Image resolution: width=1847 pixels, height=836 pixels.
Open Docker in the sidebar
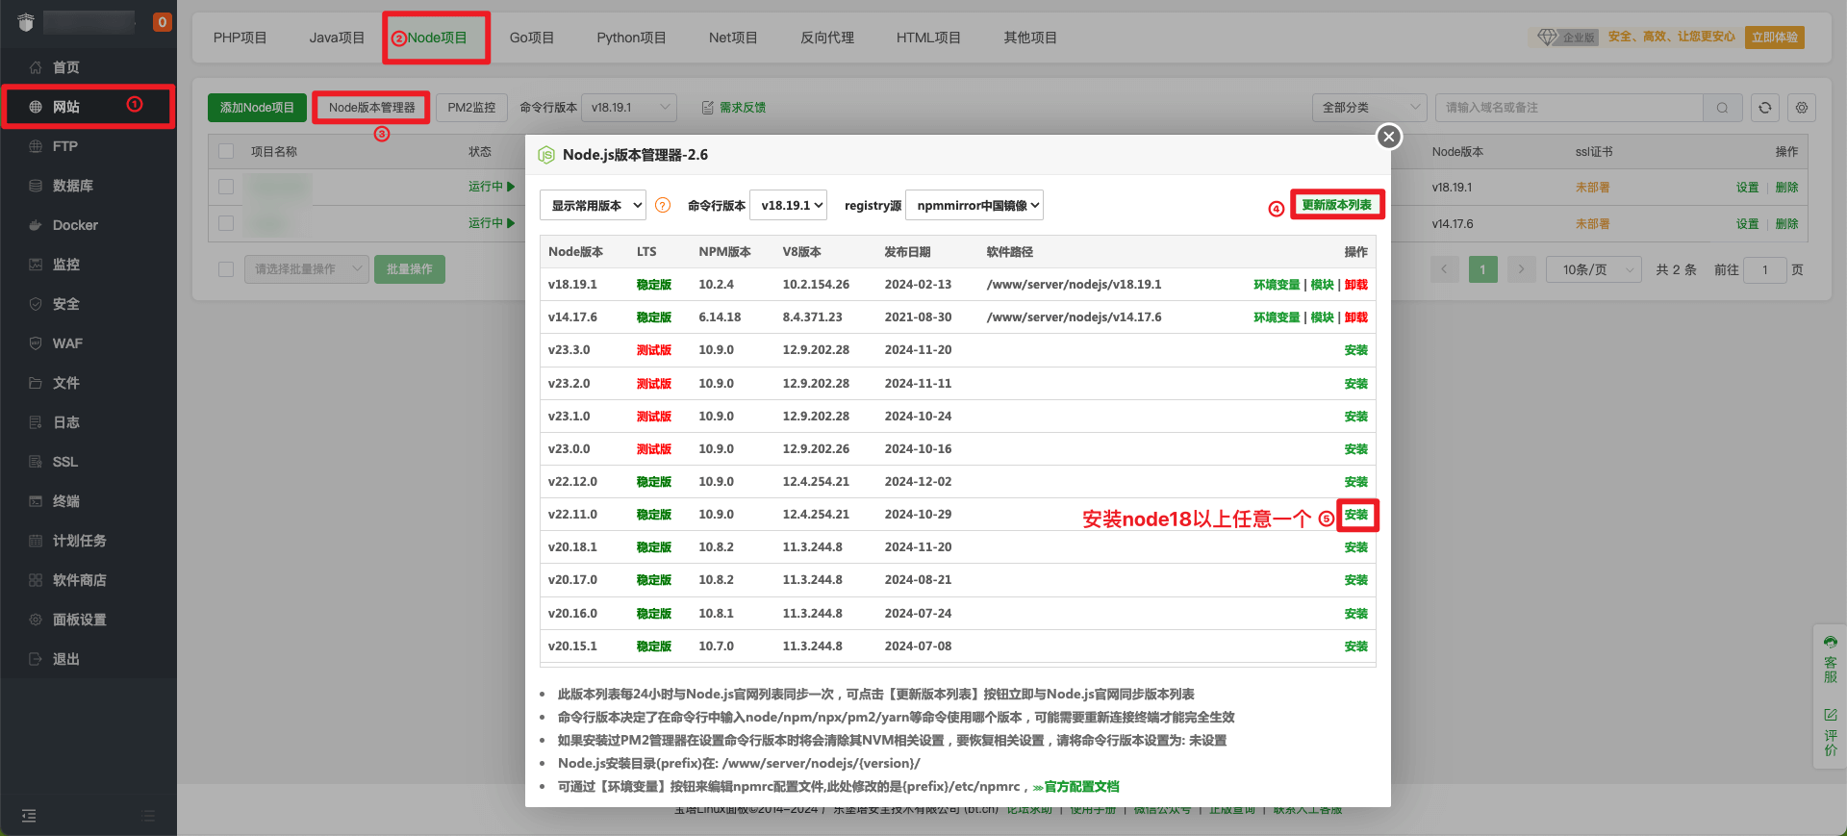click(75, 225)
